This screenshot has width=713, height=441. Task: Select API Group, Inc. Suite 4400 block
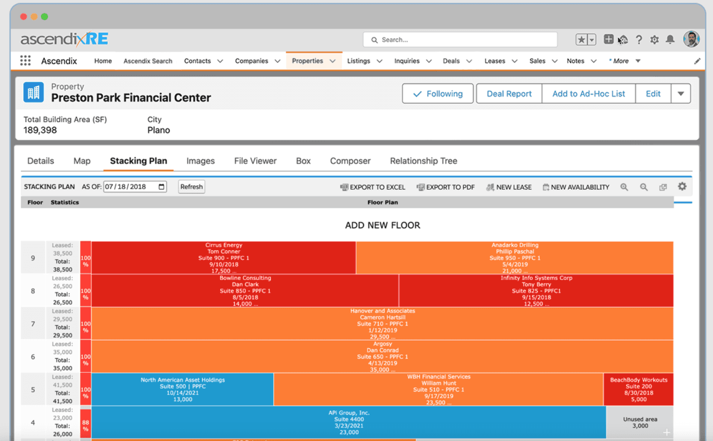coord(349,422)
